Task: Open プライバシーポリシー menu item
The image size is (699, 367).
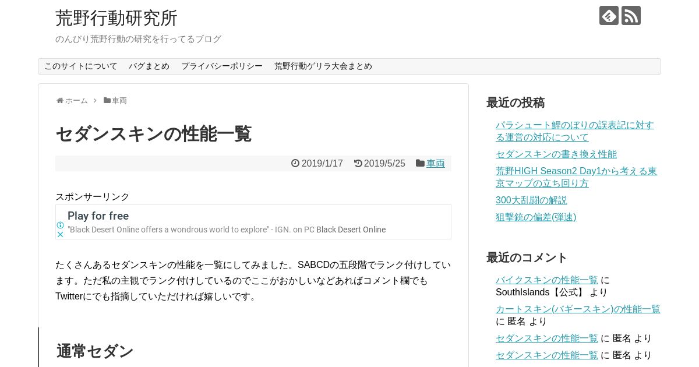Action: coord(222,66)
